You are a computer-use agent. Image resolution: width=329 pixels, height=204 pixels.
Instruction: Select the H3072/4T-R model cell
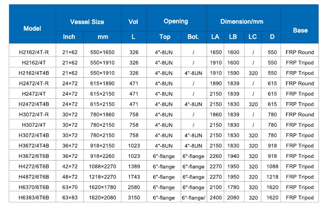point(34,115)
